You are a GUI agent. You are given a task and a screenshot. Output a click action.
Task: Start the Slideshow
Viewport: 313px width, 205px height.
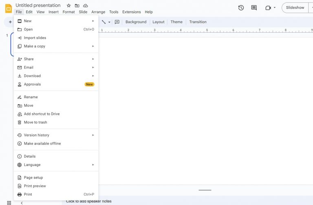pyautogui.click(x=295, y=8)
